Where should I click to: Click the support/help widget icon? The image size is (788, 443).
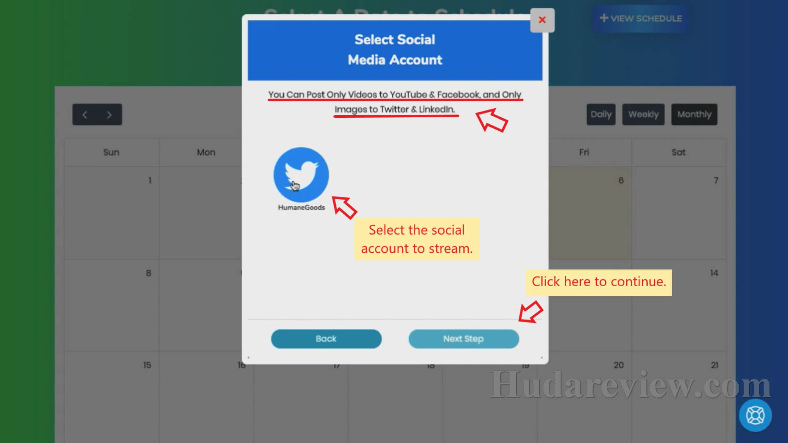click(x=755, y=415)
